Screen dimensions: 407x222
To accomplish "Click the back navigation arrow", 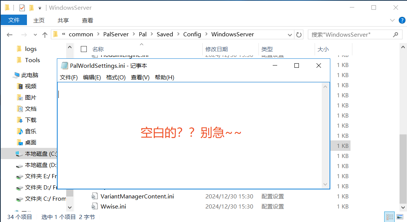I will (x=10, y=34).
